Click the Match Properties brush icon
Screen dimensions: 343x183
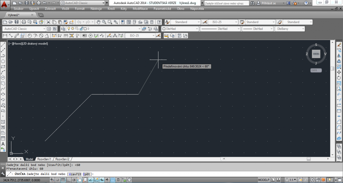pos(65,22)
